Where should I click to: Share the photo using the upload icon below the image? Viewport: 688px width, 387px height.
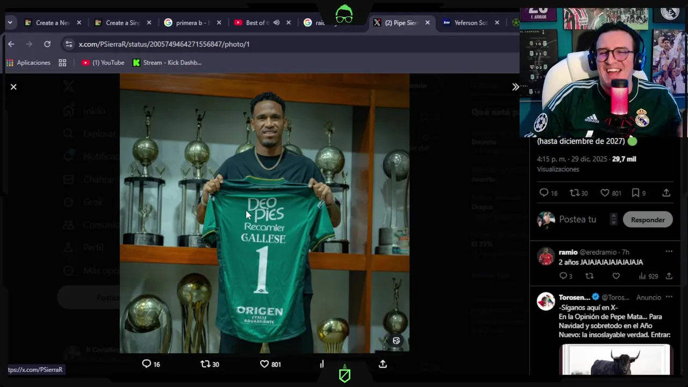point(383,364)
